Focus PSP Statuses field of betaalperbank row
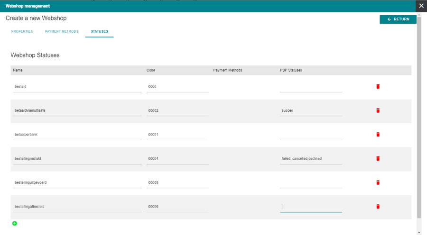The image size is (427, 236). click(311, 135)
